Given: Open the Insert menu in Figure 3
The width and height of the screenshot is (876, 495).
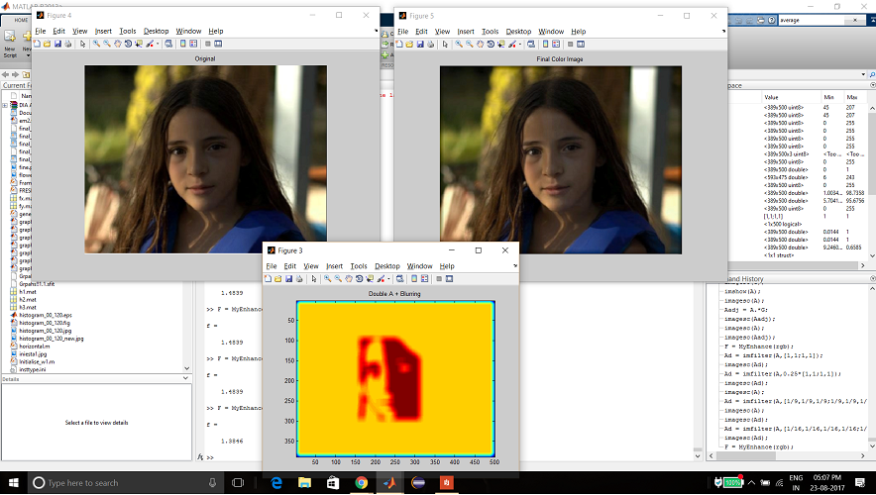Looking at the screenshot, I should [335, 266].
